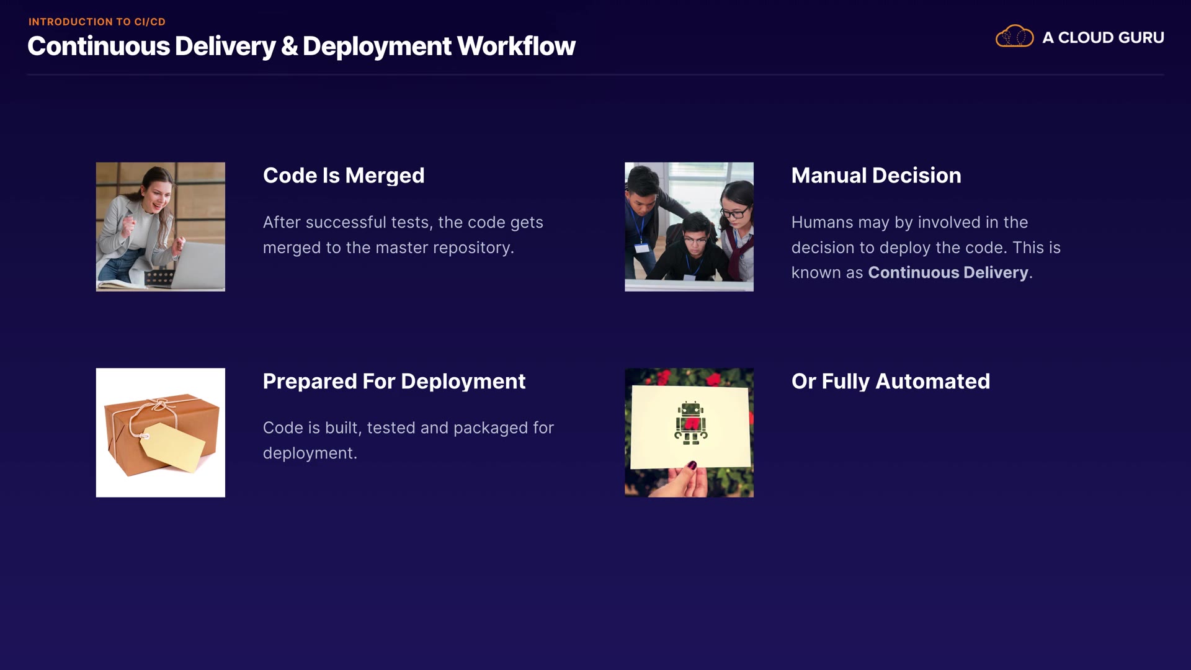The image size is (1191, 670).
Task: Select the woman with laptop image
Action: 160,226
